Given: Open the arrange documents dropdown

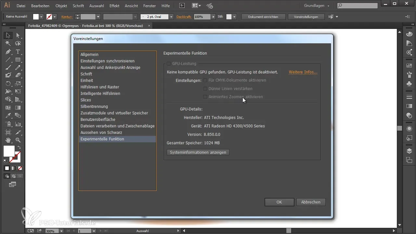Looking at the screenshot, I should [196, 6].
